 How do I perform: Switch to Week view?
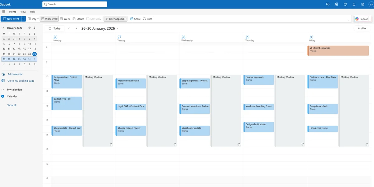point(65,19)
